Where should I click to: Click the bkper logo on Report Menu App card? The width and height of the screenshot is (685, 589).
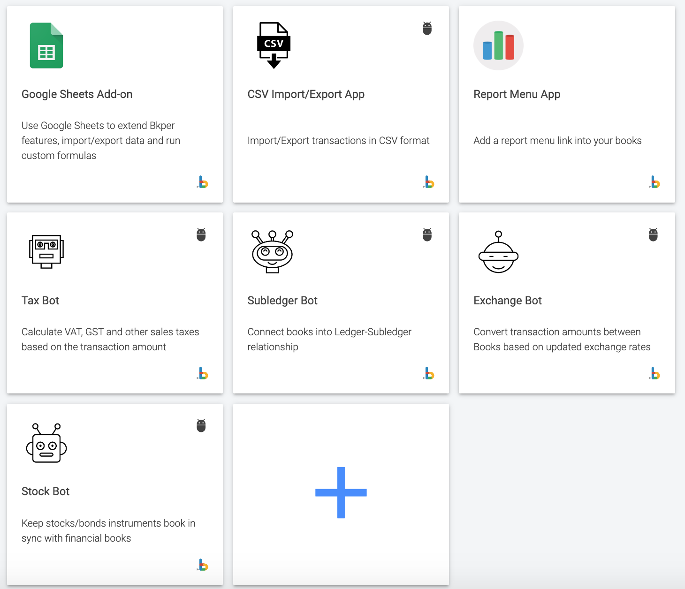click(x=655, y=183)
